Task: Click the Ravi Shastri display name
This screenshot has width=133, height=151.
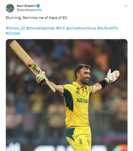Action: (x=26, y=6)
